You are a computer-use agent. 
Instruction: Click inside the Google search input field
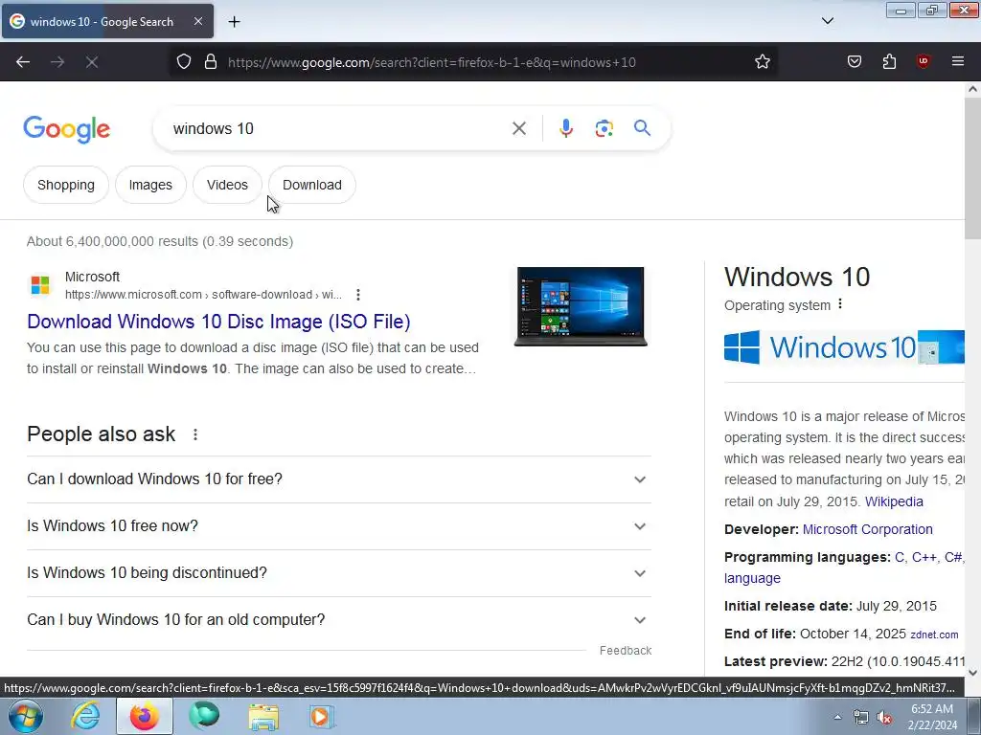(x=338, y=129)
